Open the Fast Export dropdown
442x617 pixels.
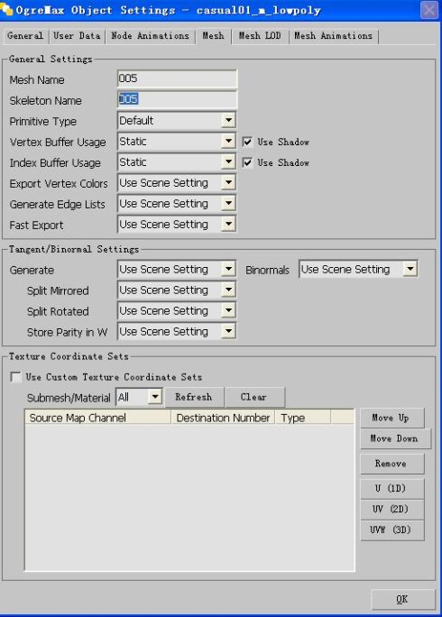coord(177,225)
